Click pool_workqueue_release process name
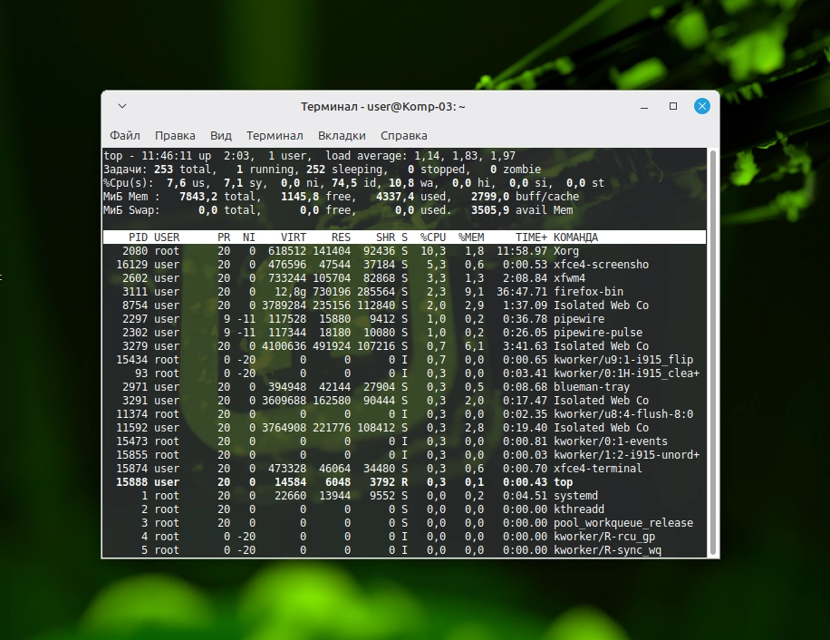Screen dimensions: 830x640 [623, 523]
